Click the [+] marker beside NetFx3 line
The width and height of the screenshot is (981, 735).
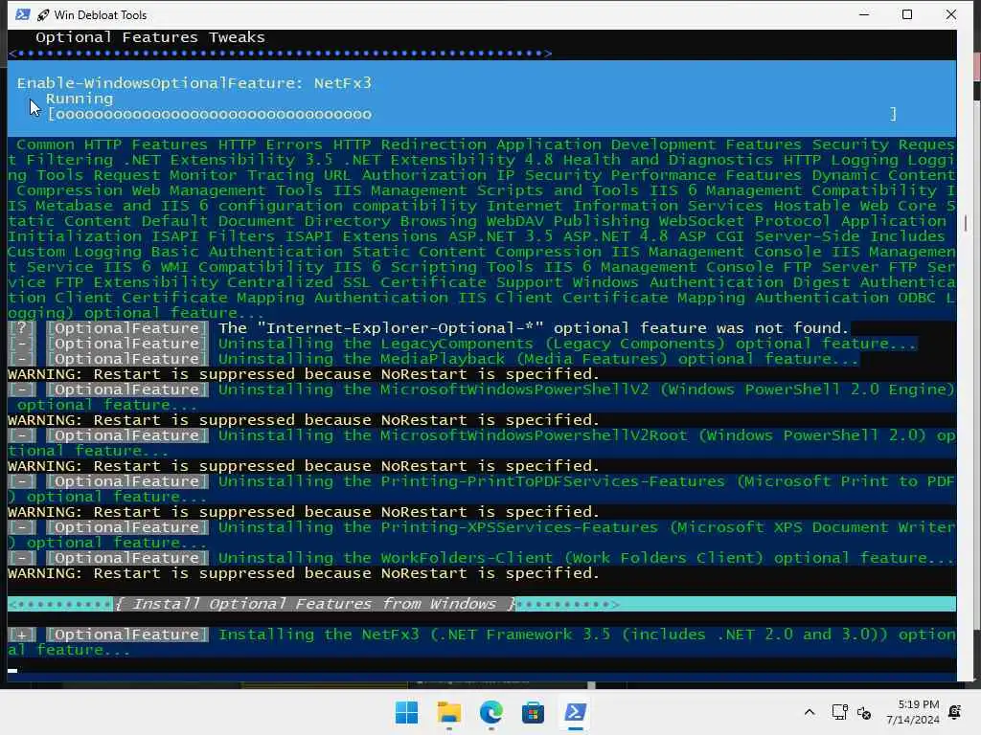21,635
